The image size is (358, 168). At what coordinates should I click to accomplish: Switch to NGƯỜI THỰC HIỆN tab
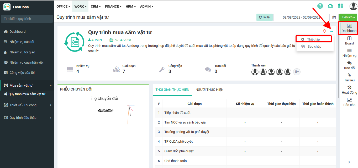pyautogui.click(x=209, y=90)
